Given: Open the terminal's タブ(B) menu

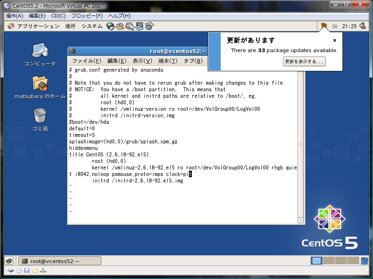Looking at the screenshot, I should (x=193, y=61).
